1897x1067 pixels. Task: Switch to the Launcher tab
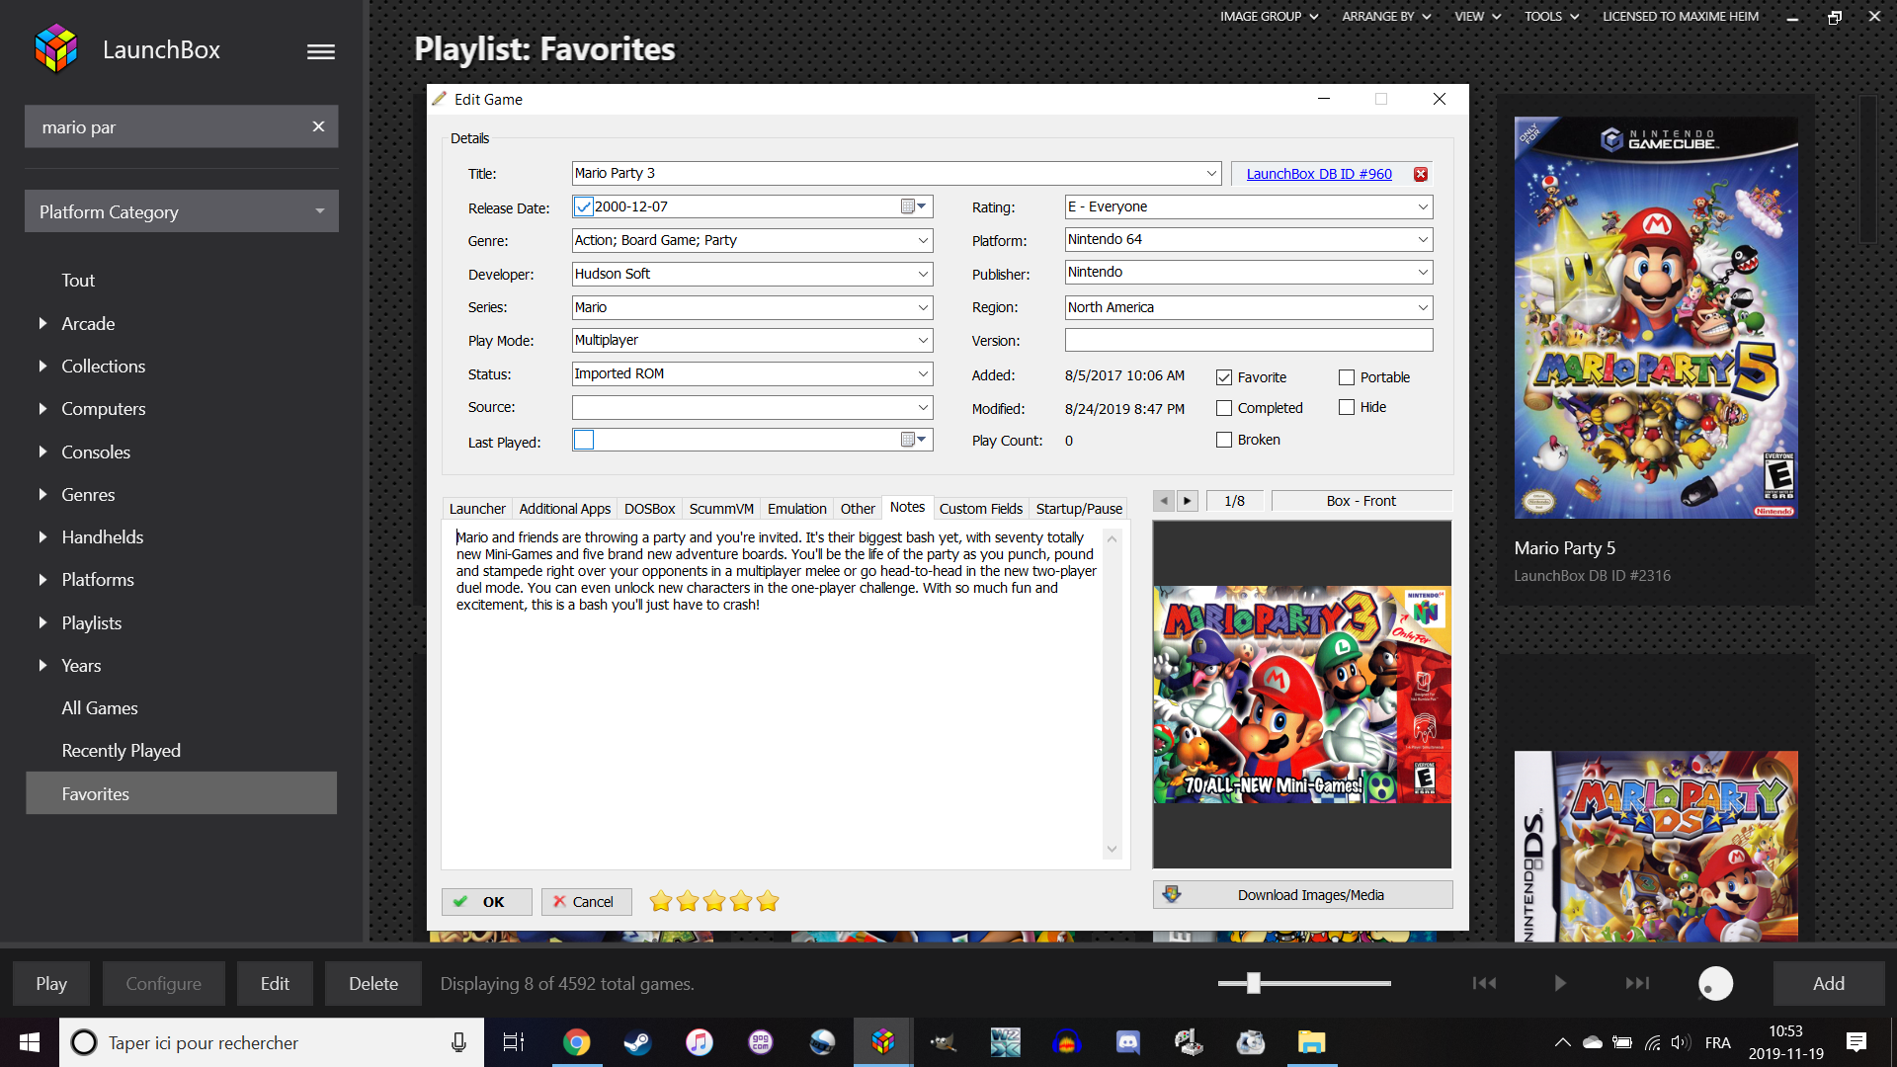coord(477,508)
